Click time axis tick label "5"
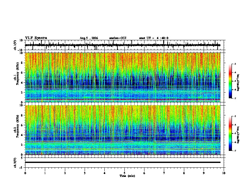 (124, 173)
